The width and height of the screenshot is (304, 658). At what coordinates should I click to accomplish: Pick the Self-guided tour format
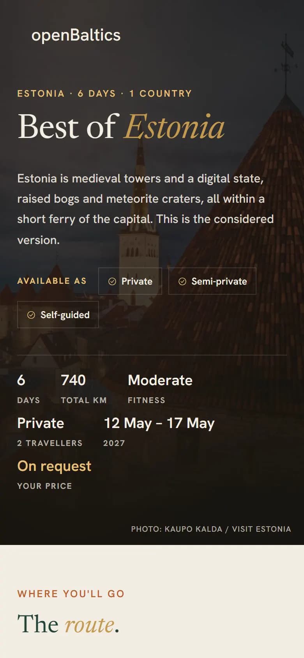(x=58, y=315)
